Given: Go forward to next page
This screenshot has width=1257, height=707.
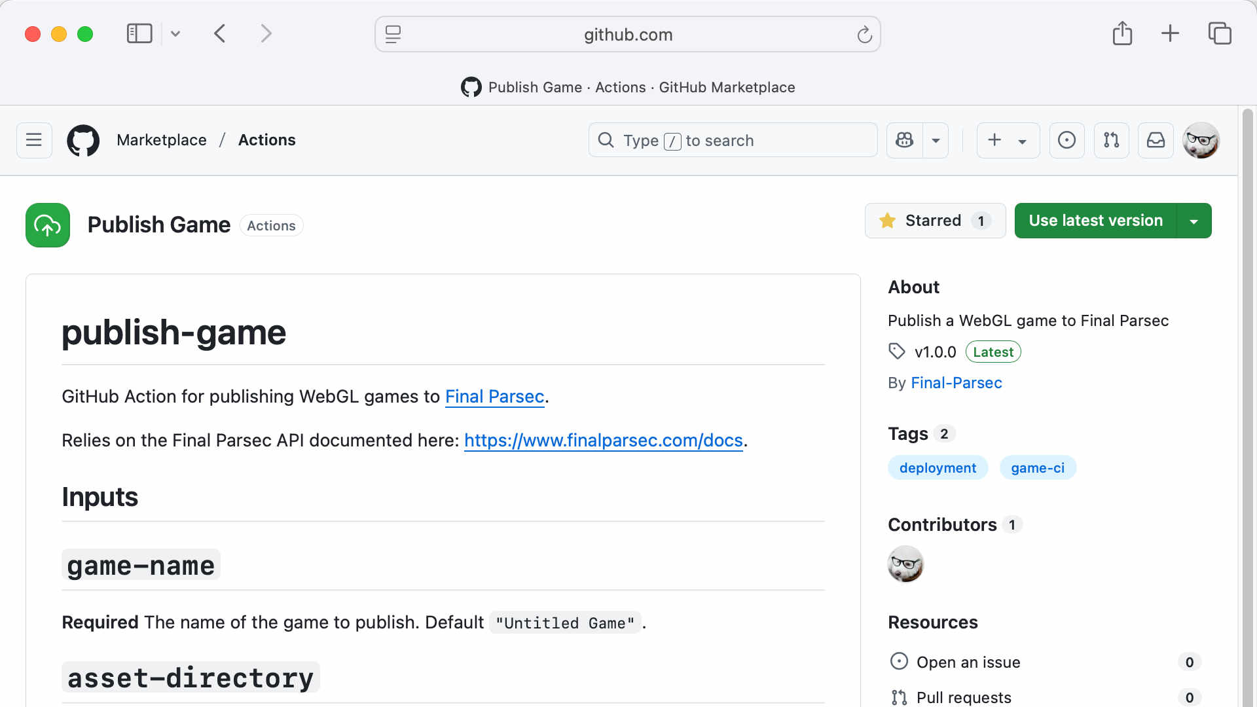Looking at the screenshot, I should coord(266,33).
